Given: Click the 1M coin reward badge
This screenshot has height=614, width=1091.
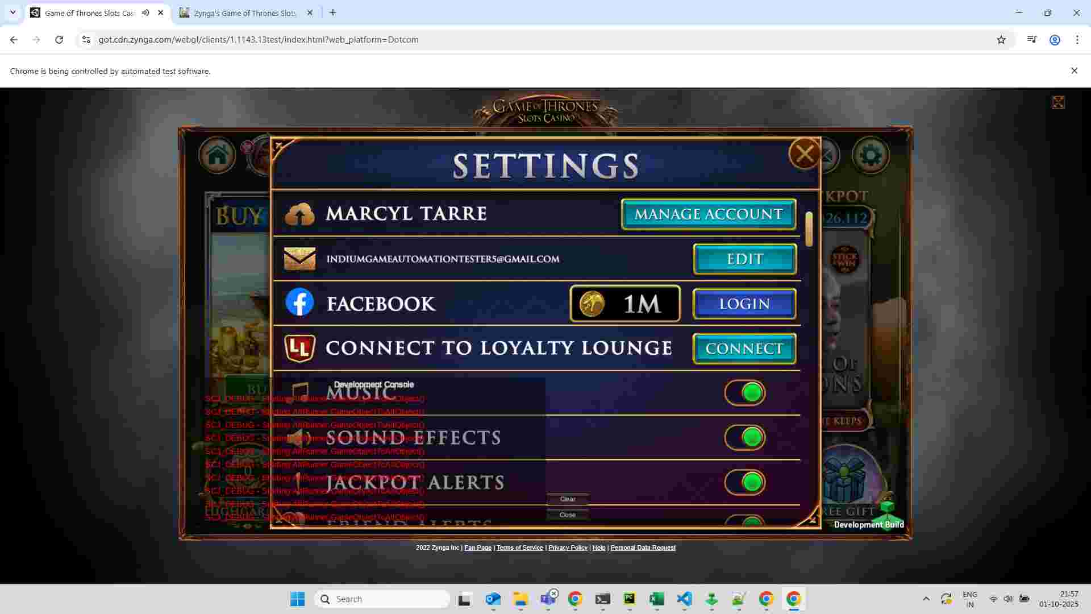Looking at the screenshot, I should click(x=624, y=304).
